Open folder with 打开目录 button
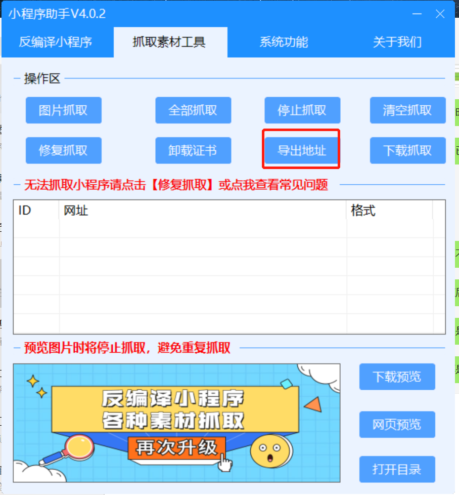Image resolution: width=459 pixels, height=495 pixels. [397, 469]
